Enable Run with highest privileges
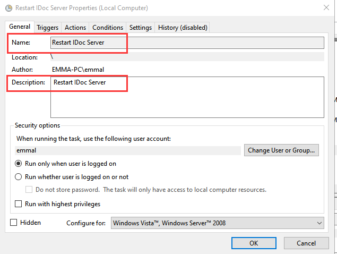Image resolution: width=337 pixels, height=254 pixels. click(x=19, y=204)
